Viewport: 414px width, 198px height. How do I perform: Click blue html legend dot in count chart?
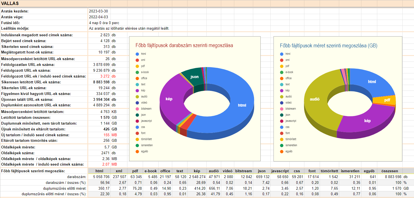[x=137, y=54]
